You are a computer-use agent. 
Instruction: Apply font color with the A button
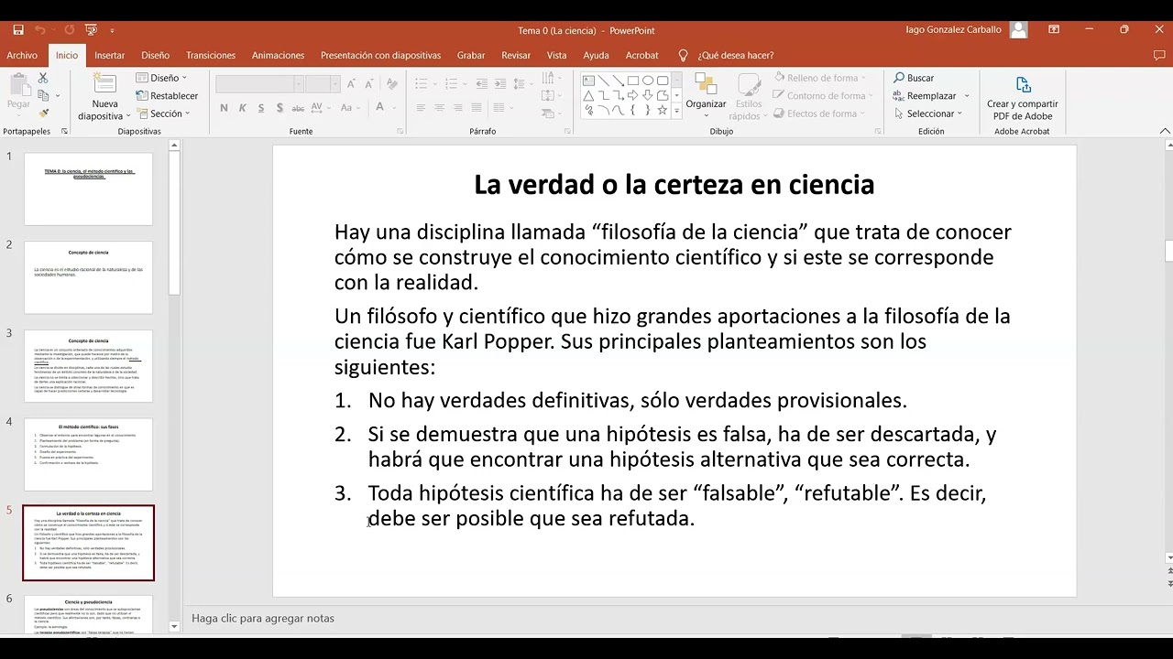(380, 106)
